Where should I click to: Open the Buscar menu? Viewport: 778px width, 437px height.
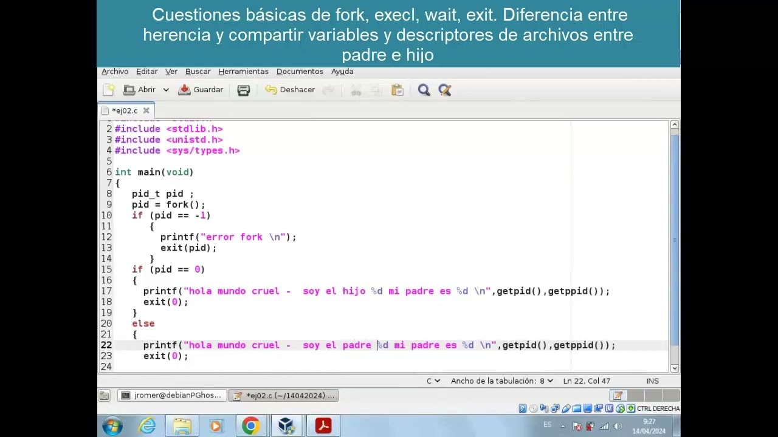pyautogui.click(x=198, y=72)
